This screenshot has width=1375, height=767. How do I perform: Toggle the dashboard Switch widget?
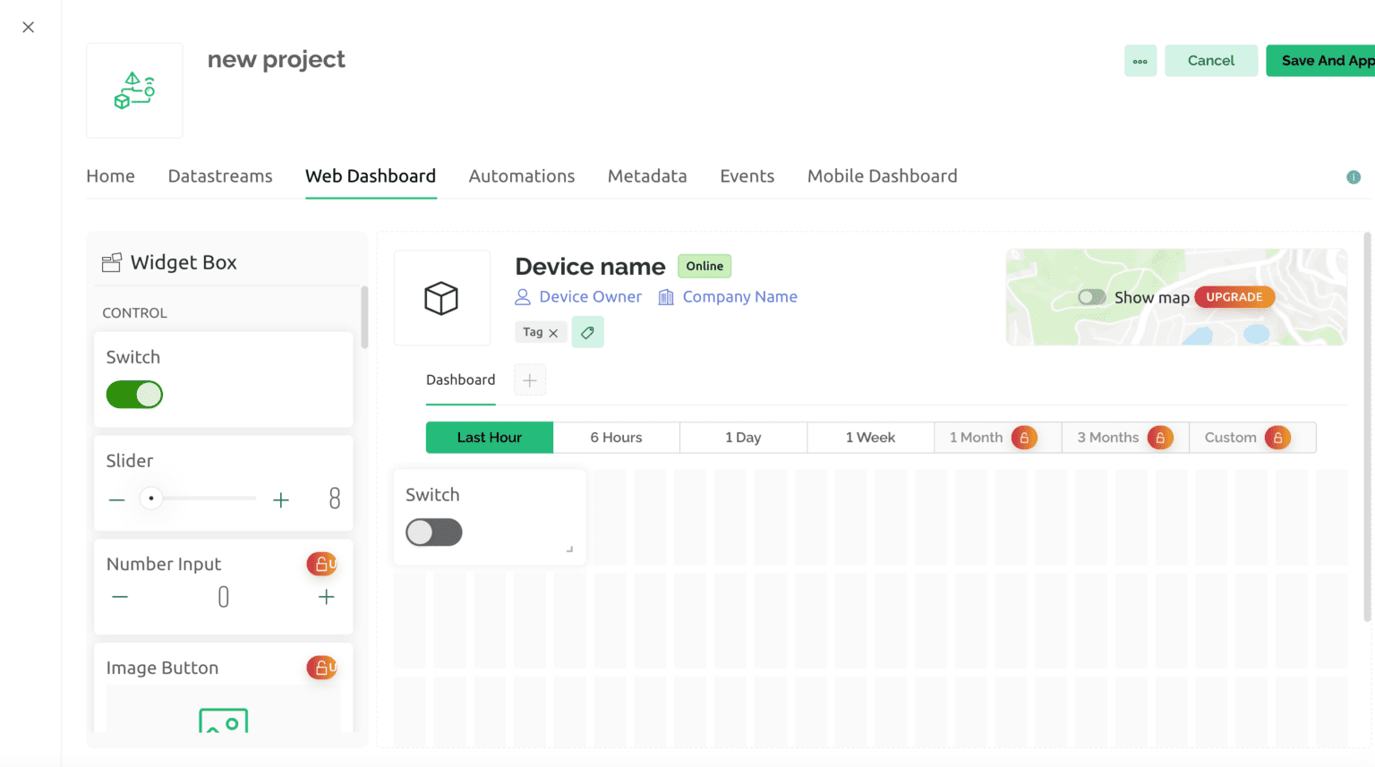(434, 533)
